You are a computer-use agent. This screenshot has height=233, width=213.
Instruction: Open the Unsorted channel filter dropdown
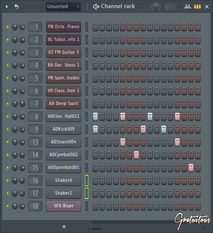click(63, 6)
